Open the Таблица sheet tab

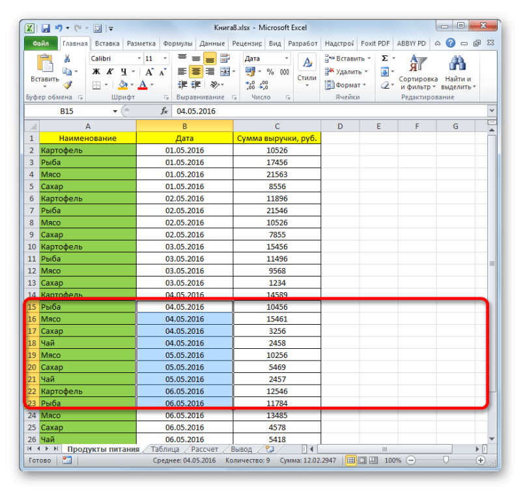(x=165, y=449)
